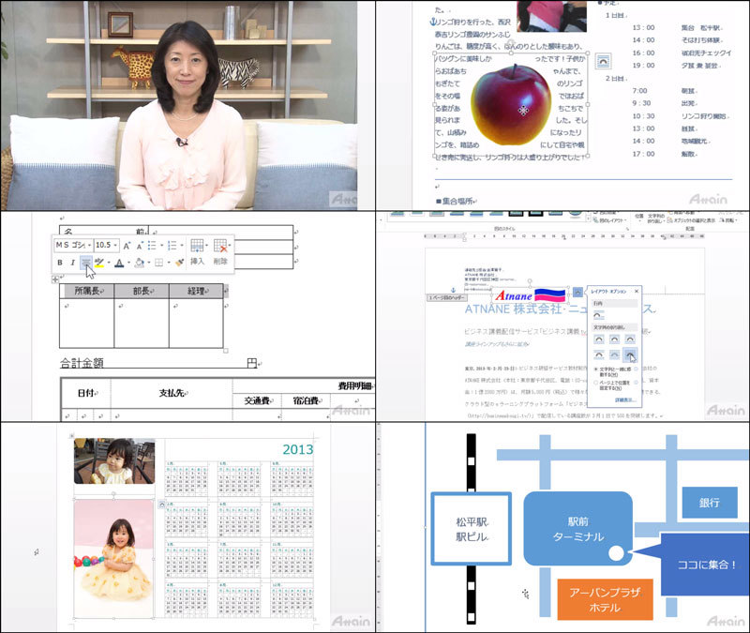Click the grow font size icon
This screenshot has width=750, height=633.
pos(127,246)
